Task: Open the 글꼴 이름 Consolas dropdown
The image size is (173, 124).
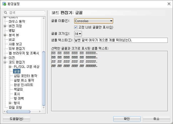Action: pos(94,21)
